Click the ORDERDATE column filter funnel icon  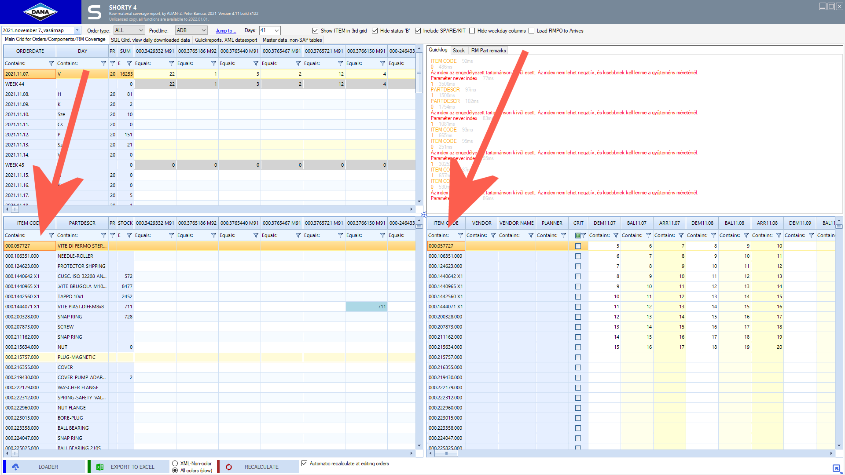[x=51, y=63]
